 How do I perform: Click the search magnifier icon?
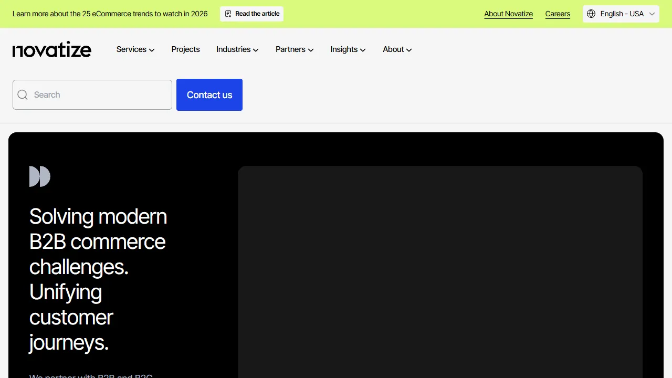[23, 94]
